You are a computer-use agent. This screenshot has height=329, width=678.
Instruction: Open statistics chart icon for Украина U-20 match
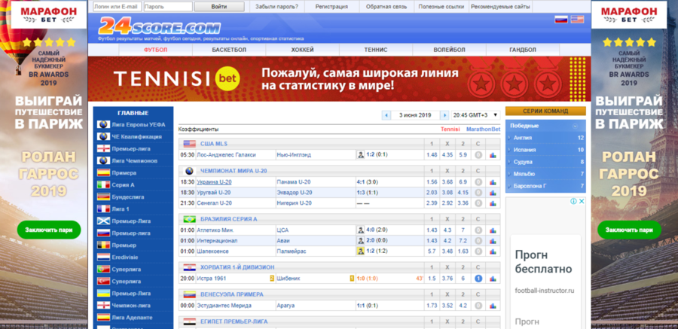[493, 182]
